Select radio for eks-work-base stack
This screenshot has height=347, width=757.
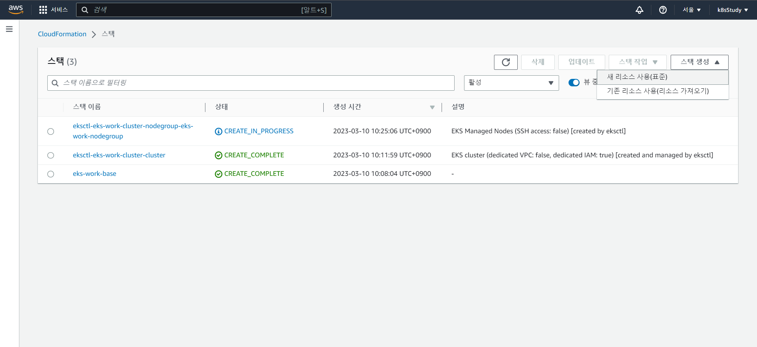(50, 174)
